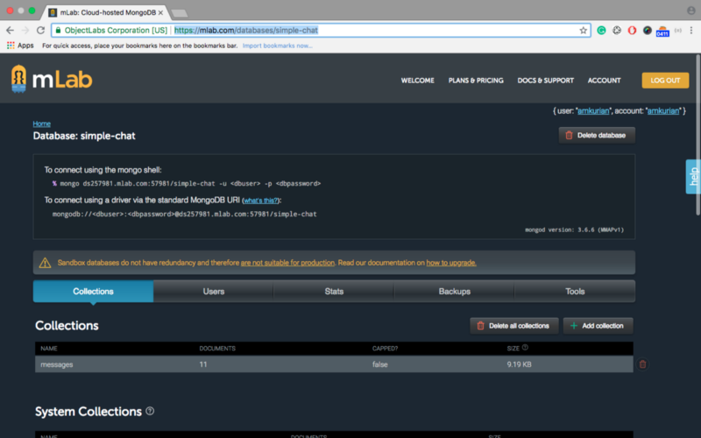Reload the page with the refresh icon

[x=40, y=30]
